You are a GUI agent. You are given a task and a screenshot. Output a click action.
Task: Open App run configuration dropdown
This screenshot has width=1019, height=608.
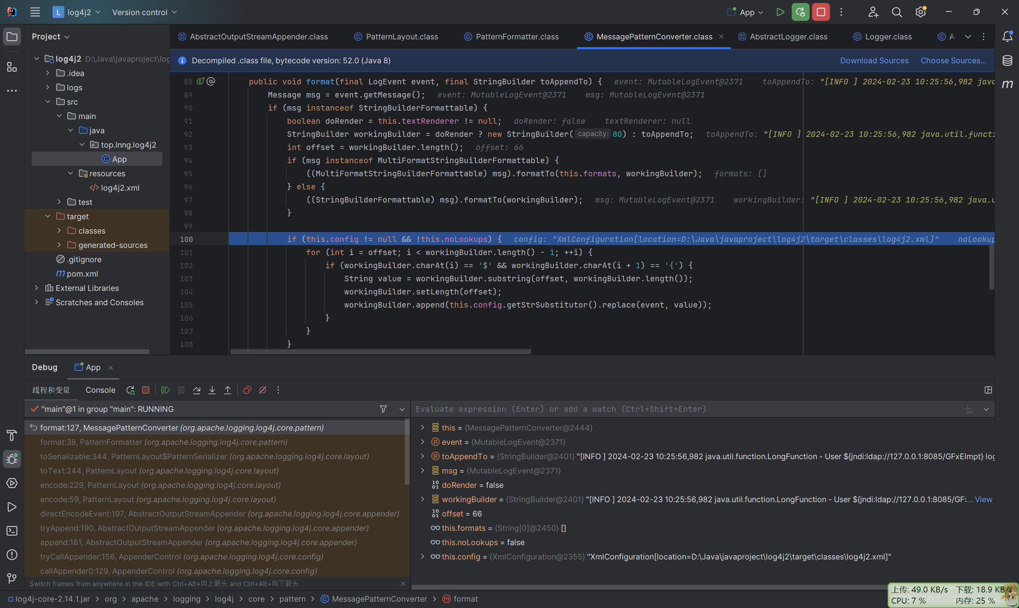click(x=746, y=12)
